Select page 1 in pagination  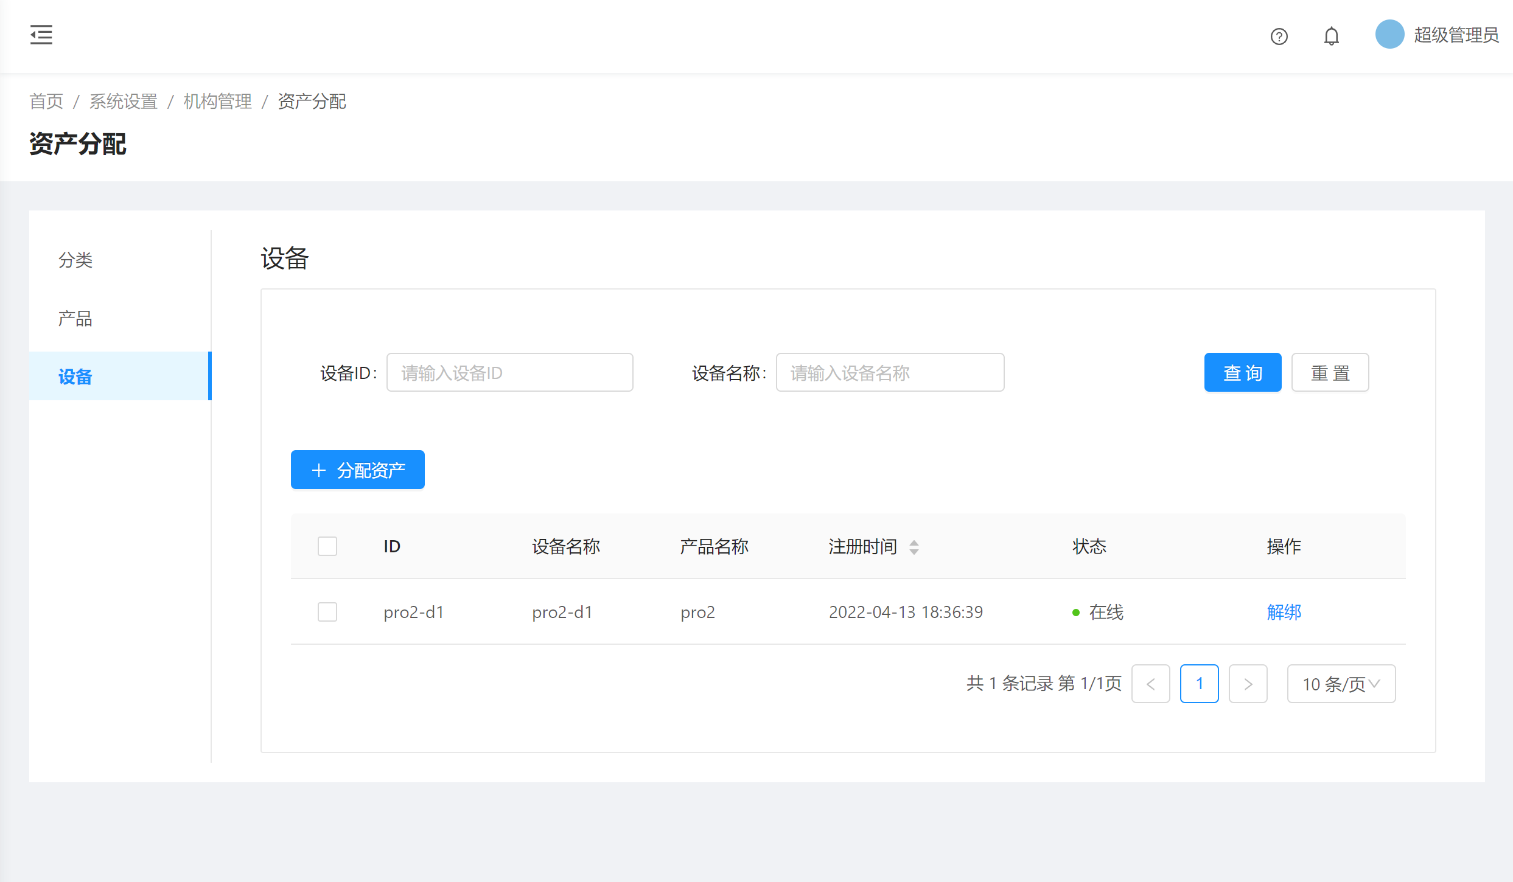1199,684
